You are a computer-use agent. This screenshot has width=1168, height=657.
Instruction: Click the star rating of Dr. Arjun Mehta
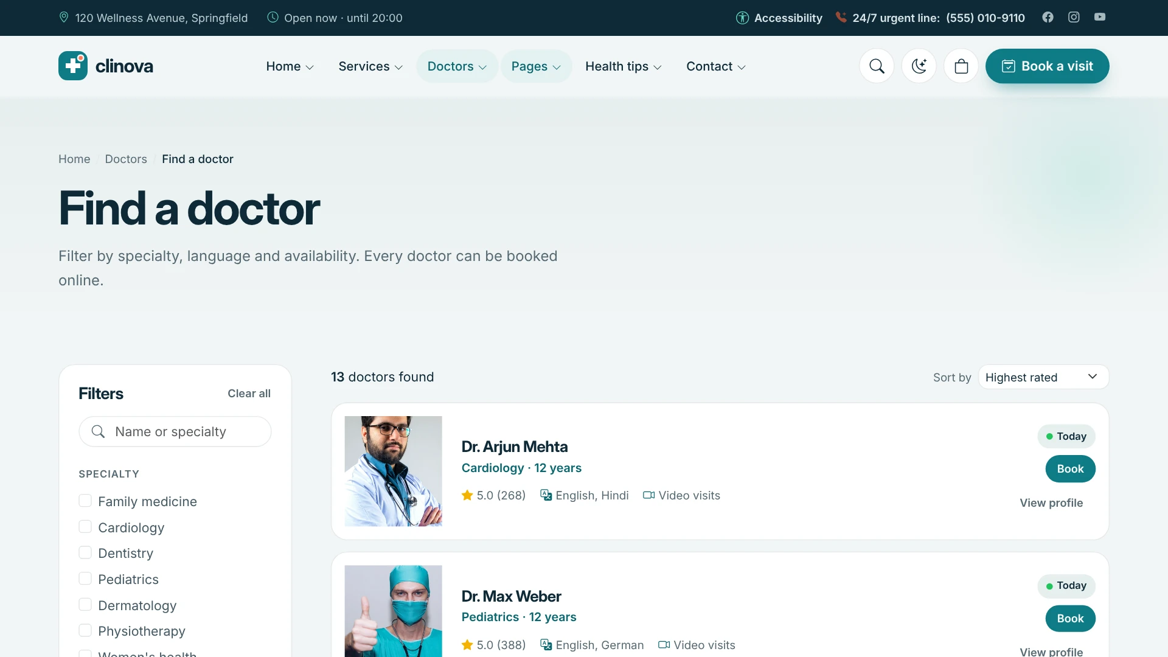pyautogui.click(x=467, y=495)
